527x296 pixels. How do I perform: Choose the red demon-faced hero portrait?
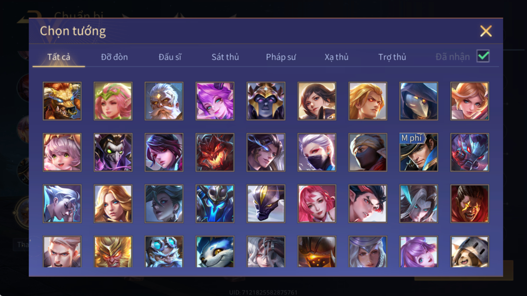(x=215, y=152)
